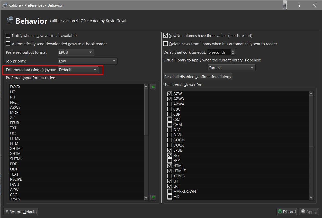Click input format list scrollbar thumb
The image size is (322, 218).
(x=146, y=112)
